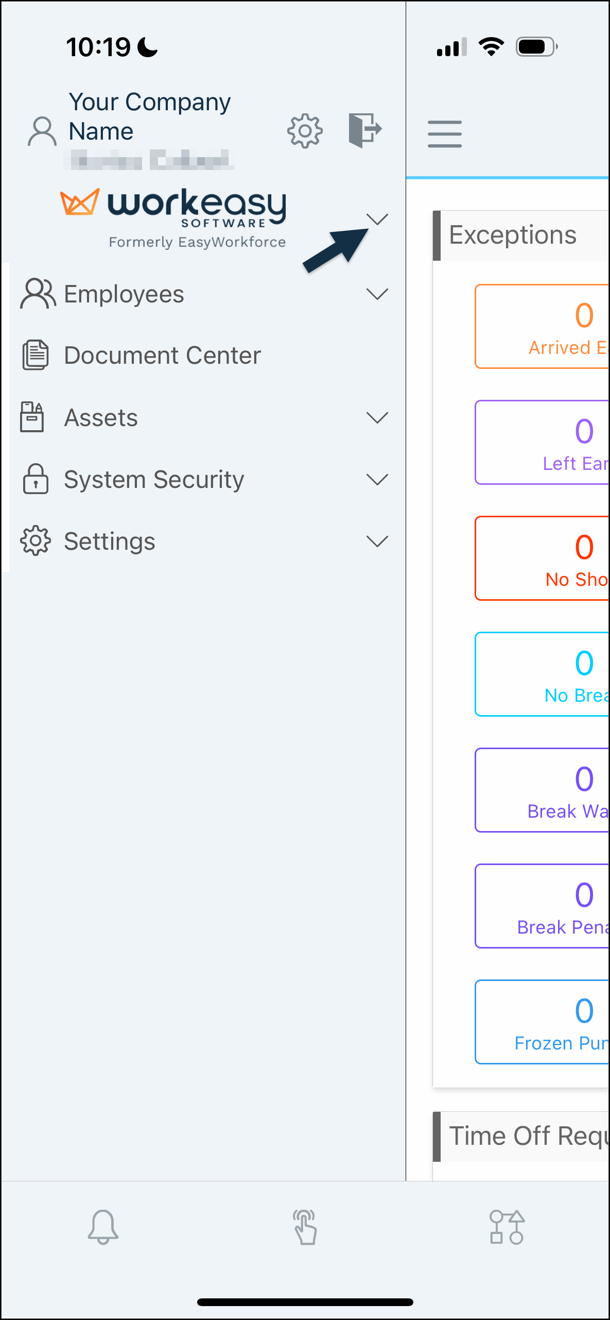Expand the Employees menu chevron

tap(377, 294)
